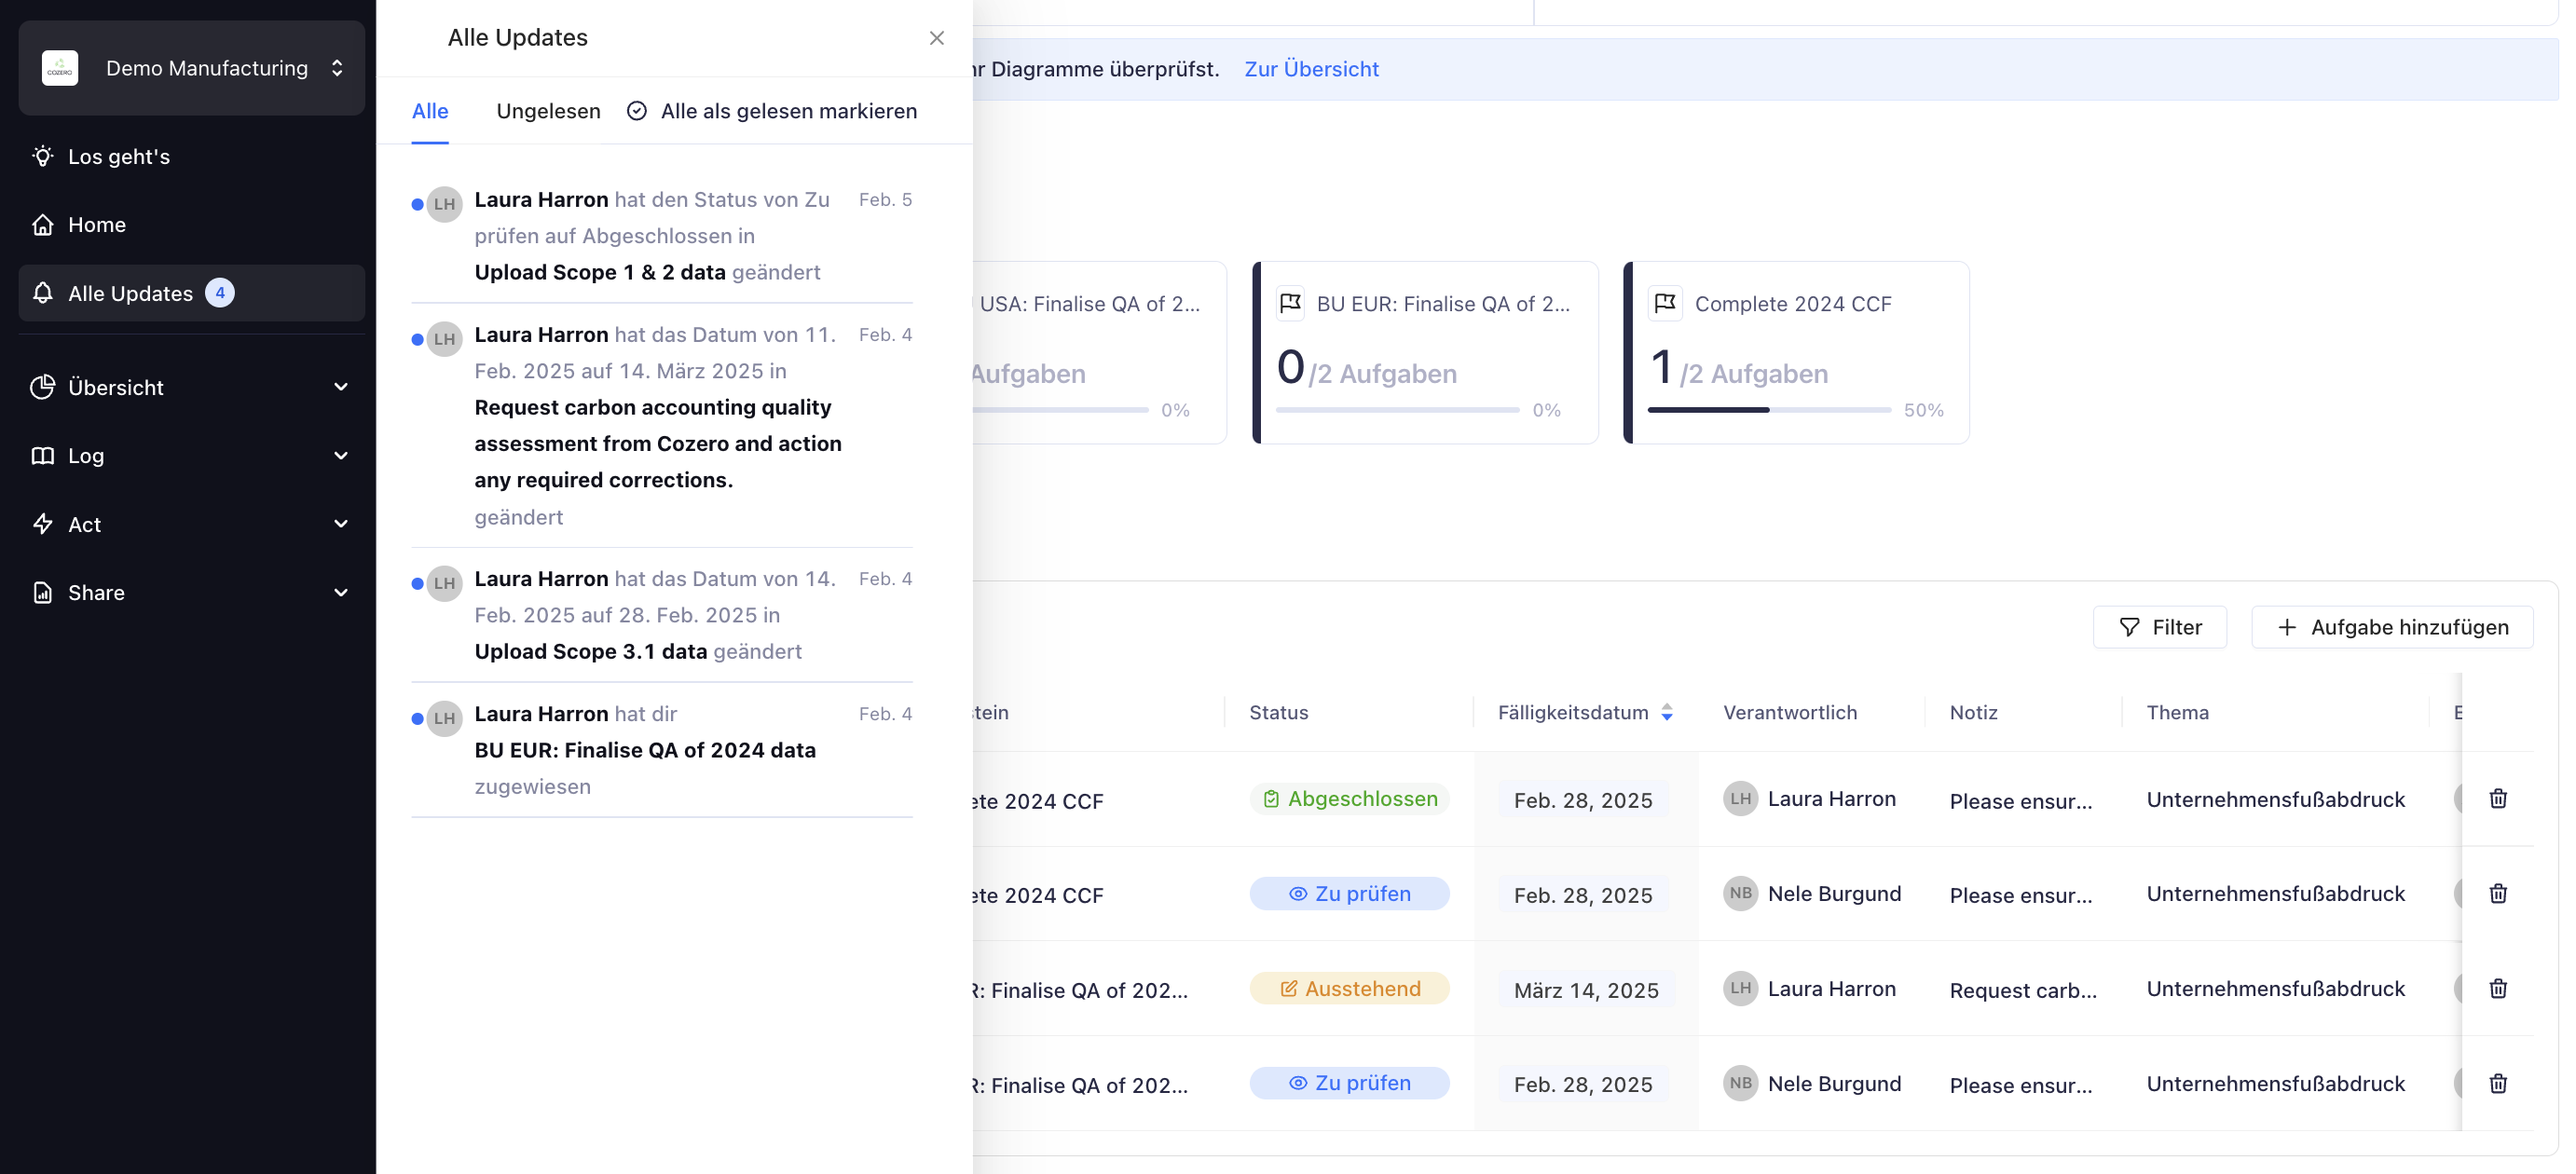Click the 50% progress bar on the Complete 2024 CCF card
The width and height of the screenshot is (2576, 1174).
(1768, 410)
